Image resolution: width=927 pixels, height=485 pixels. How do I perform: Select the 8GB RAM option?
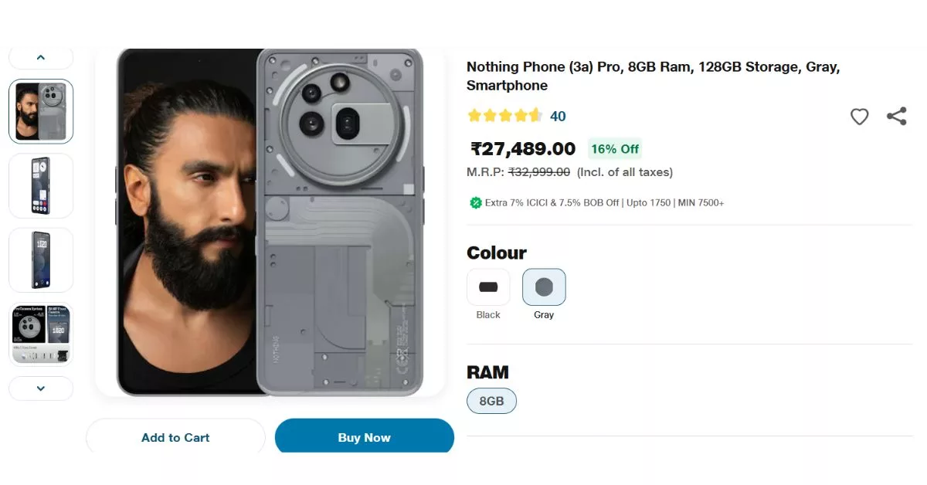click(491, 401)
